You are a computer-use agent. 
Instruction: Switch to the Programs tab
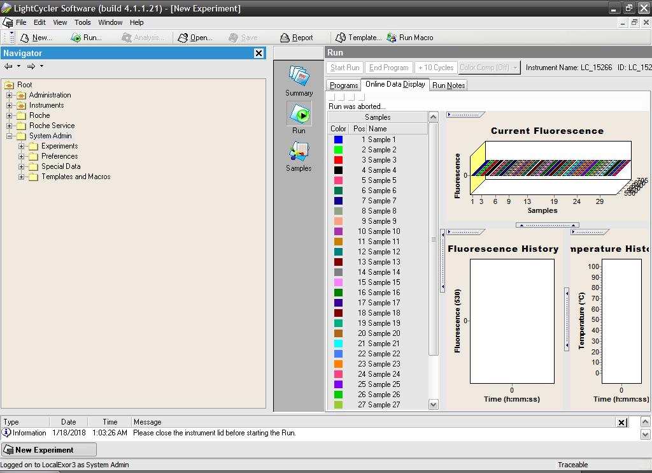tap(343, 85)
